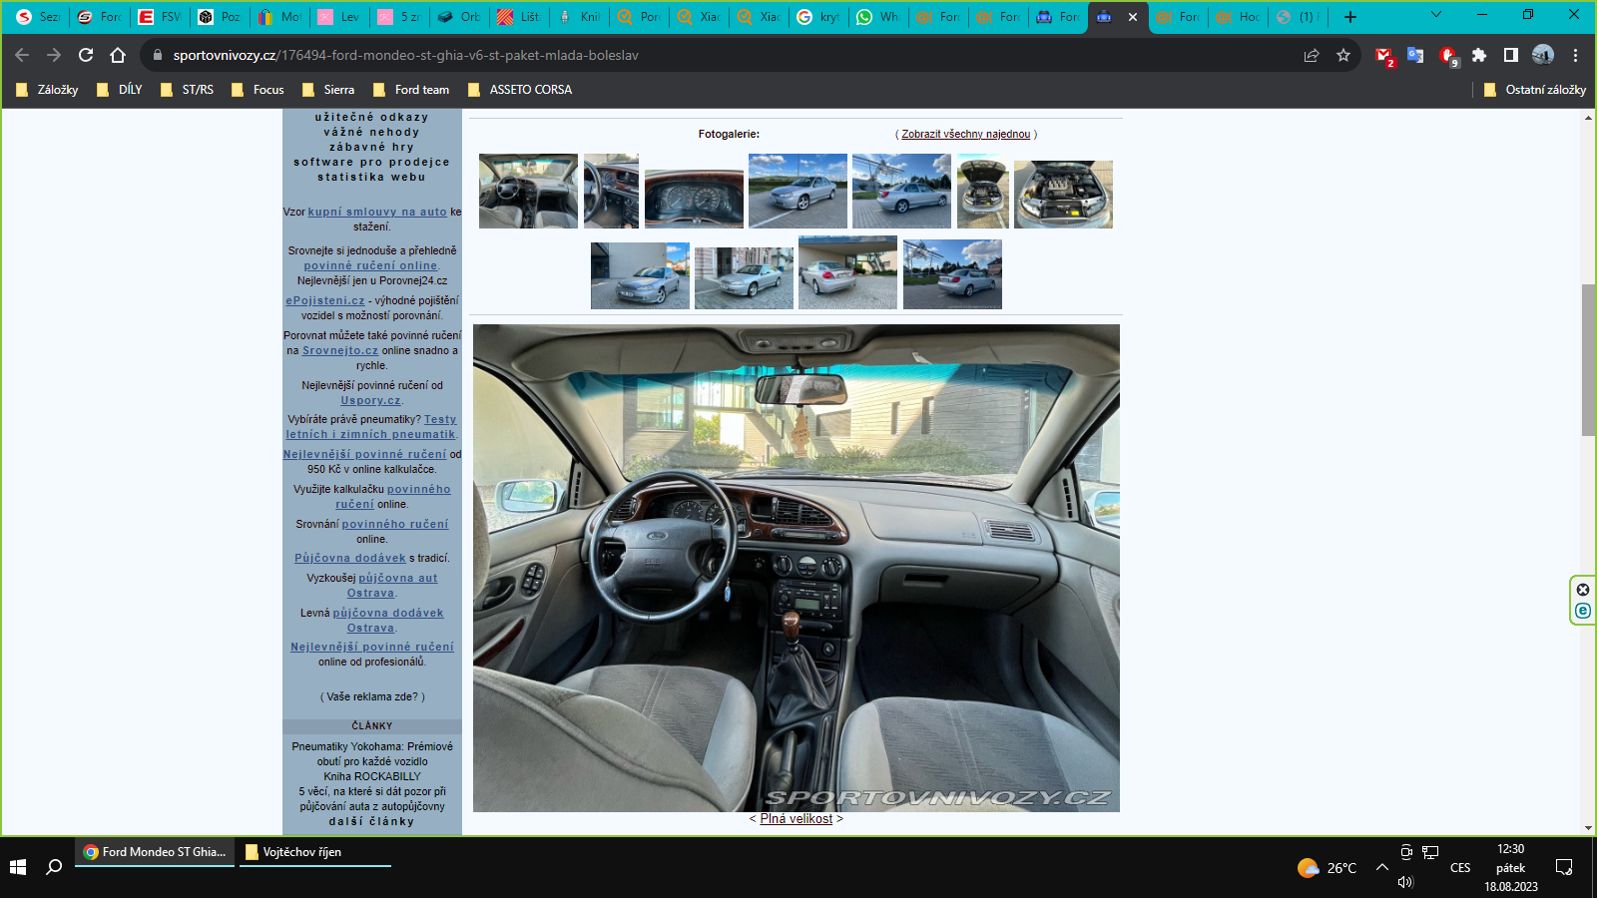The height and width of the screenshot is (898, 1597).
Task: Open the Extensions puzzle menu
Action: click(1479, 55)
